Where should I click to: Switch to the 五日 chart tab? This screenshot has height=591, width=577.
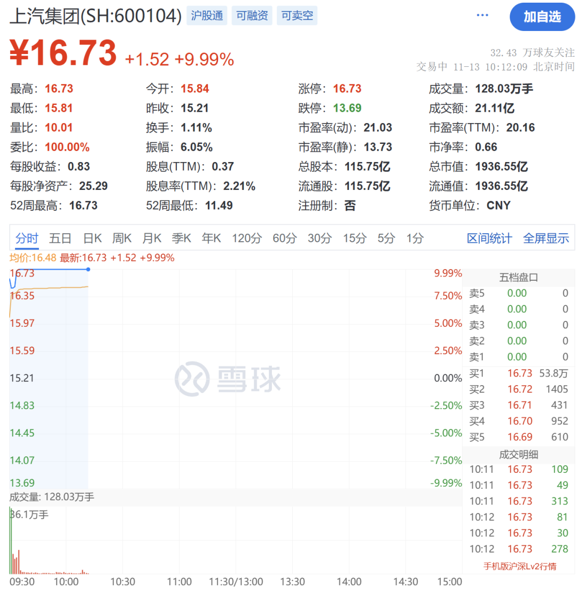pyautogui.click(x=60, y=239)
